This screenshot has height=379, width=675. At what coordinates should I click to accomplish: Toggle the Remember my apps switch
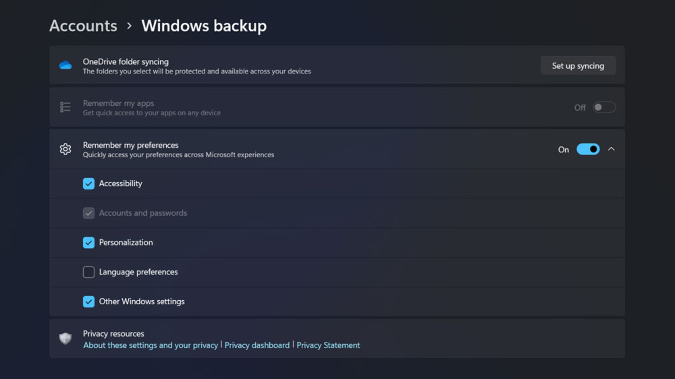(x=604, y=107)
